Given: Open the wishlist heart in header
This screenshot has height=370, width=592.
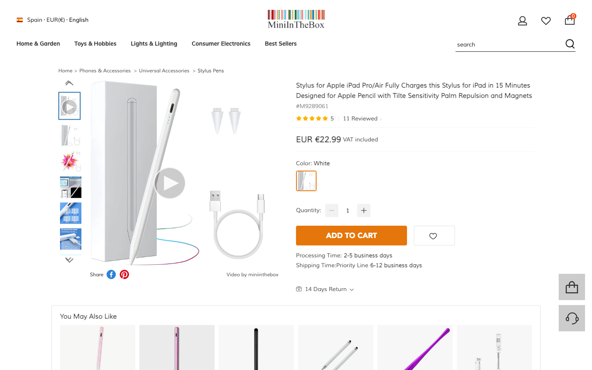Looking at the screenshot, I should point(546,21).
